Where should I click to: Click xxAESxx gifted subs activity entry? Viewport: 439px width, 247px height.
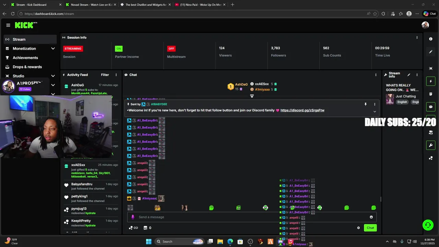tap(91, 170)
